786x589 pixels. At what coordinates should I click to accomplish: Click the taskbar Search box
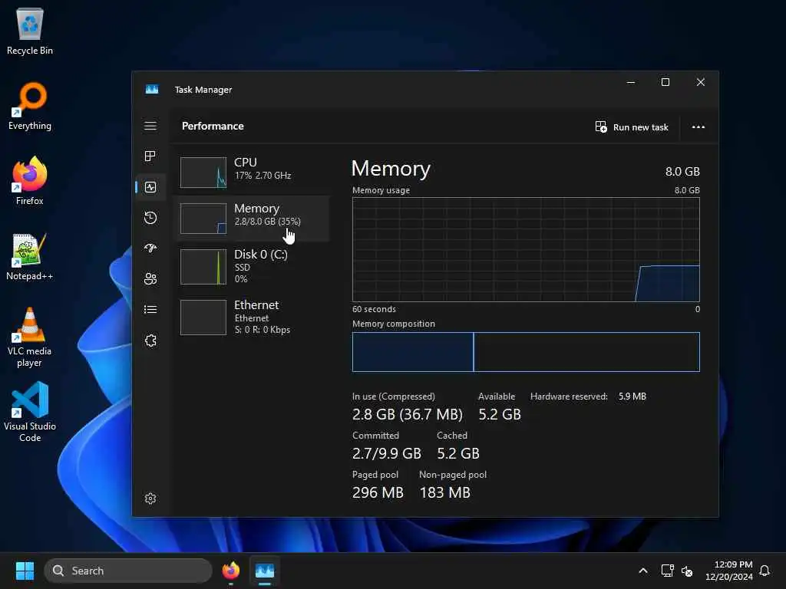tap(128, 571)
